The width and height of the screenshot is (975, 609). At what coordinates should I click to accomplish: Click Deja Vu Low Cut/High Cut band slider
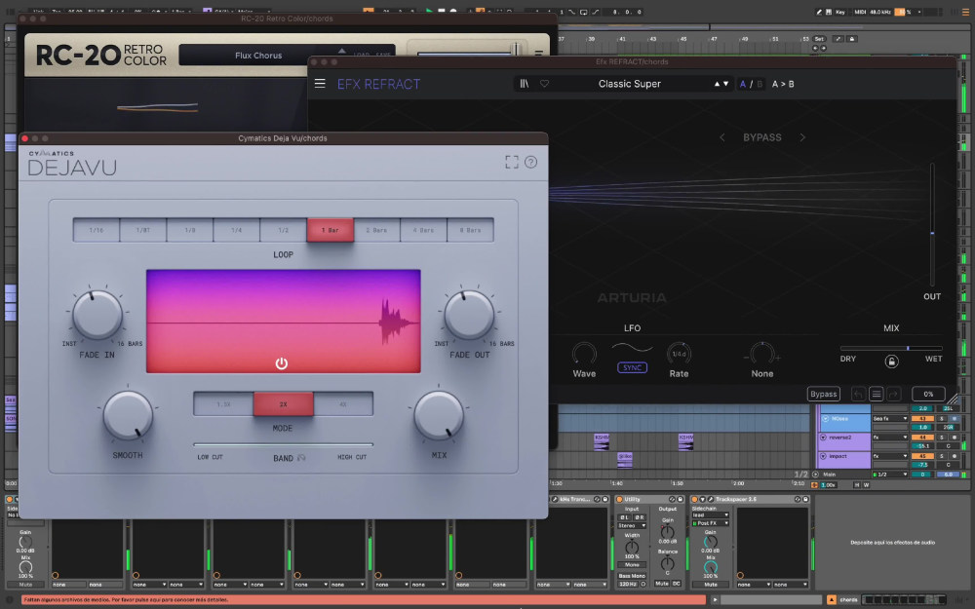283,445
